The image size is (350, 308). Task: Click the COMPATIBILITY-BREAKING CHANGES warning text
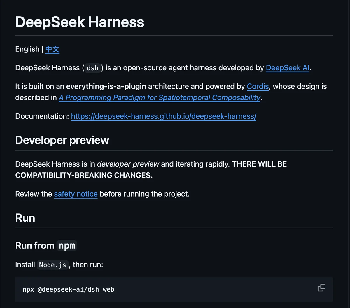tap(84, 175)
